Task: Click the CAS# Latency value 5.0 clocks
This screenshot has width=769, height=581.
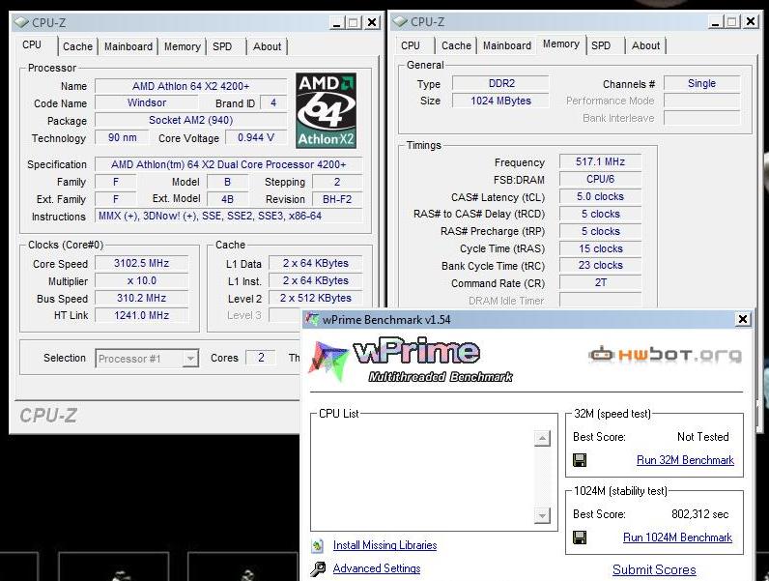Action: tap(600, 196)
